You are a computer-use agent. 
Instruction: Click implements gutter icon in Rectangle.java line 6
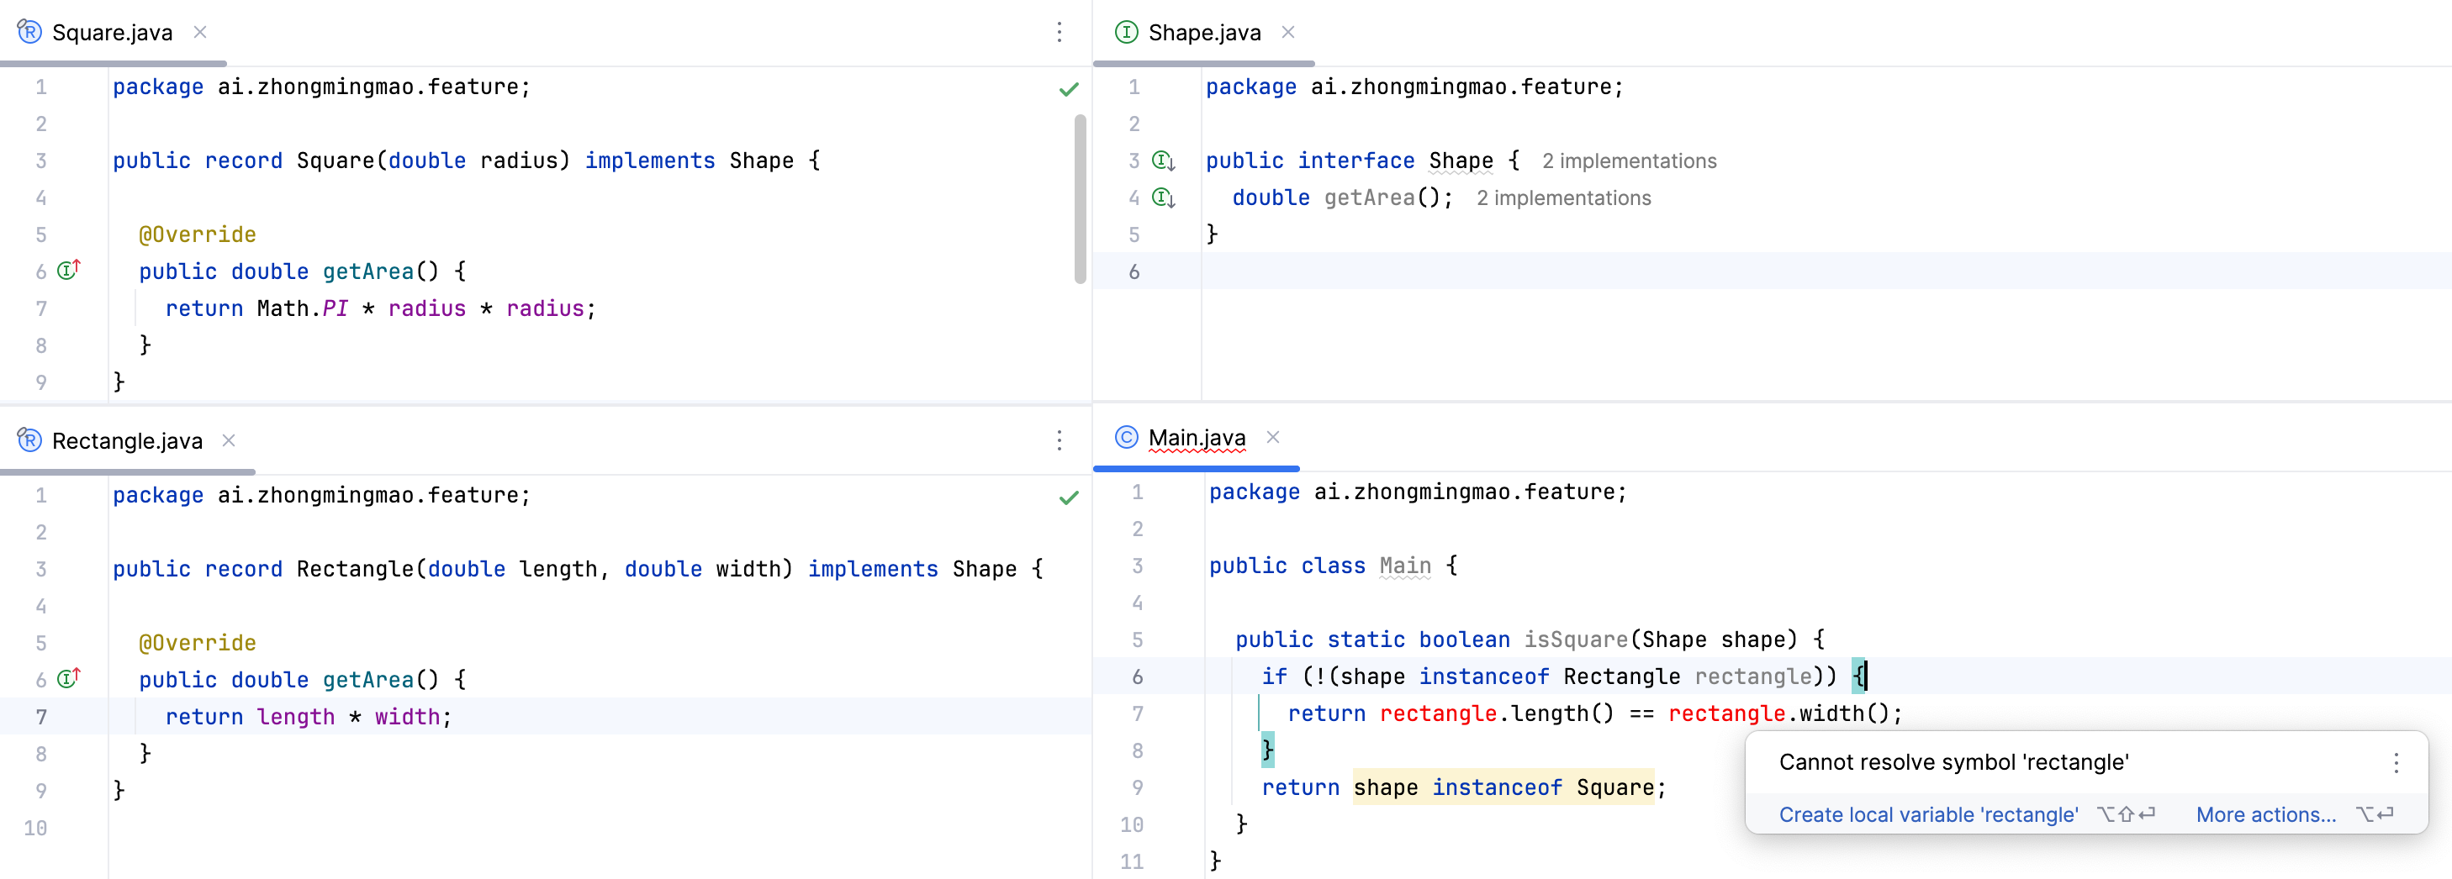pos(69,678)
